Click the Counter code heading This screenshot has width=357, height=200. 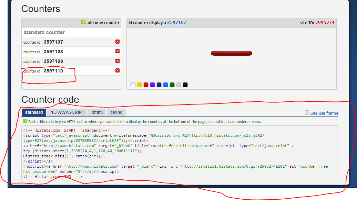50,99
